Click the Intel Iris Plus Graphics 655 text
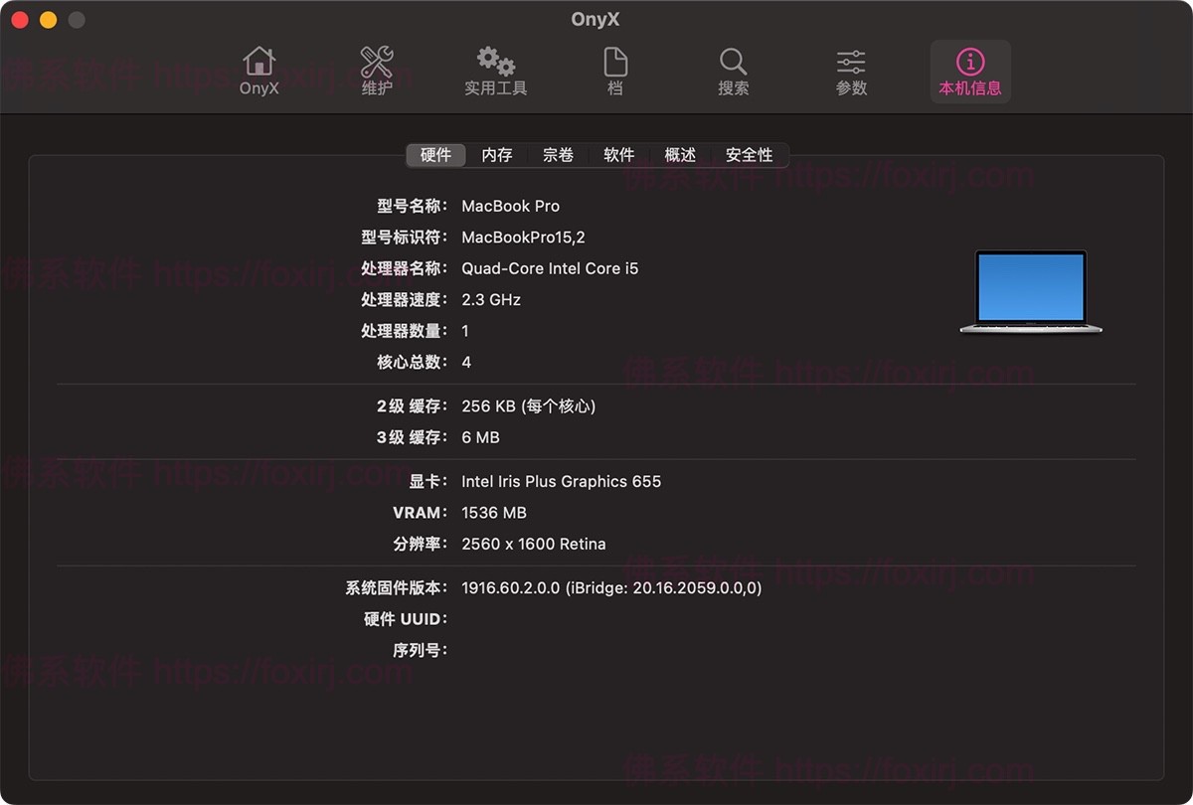 pyautogui.click(x=561, y=481)
